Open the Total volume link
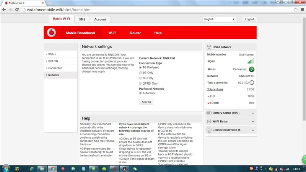Screen dimensions: 306x172 (x=215, y=89)
